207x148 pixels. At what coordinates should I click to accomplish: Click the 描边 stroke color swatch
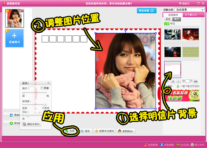[31, 88]
